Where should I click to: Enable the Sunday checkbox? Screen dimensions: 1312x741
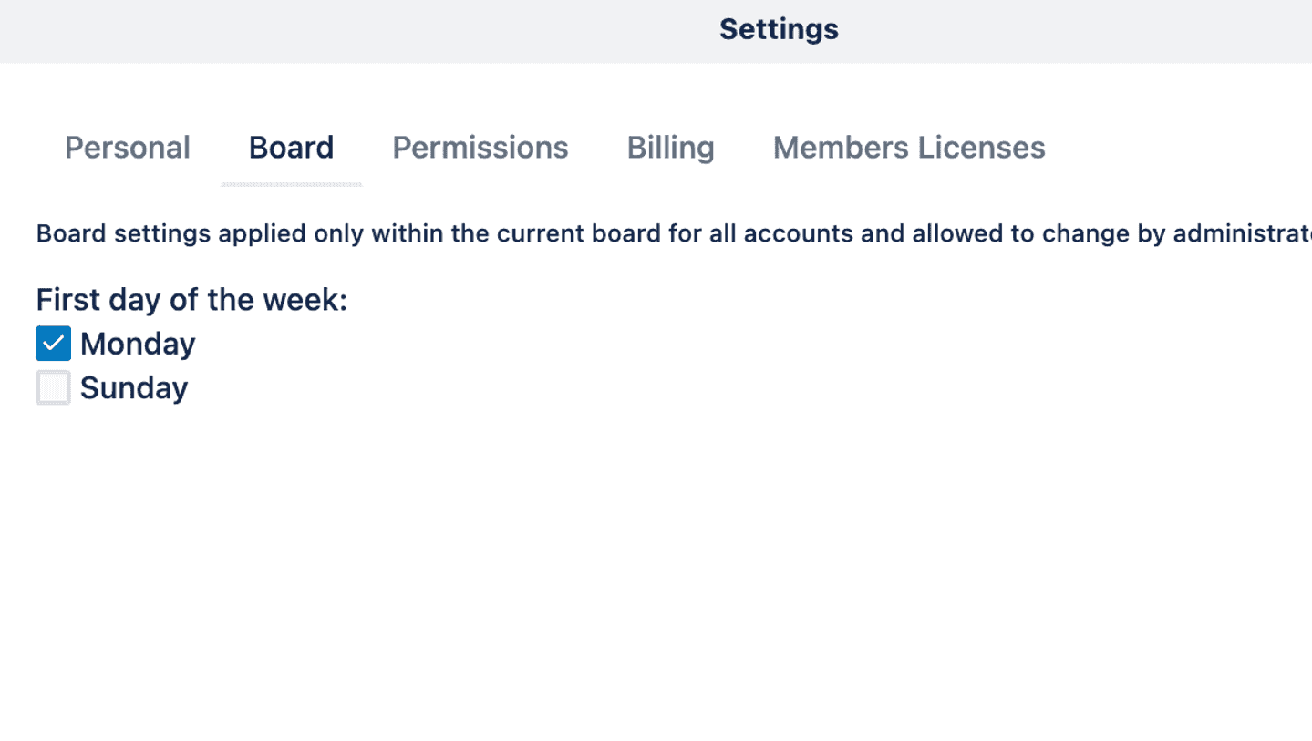point(53,387)
